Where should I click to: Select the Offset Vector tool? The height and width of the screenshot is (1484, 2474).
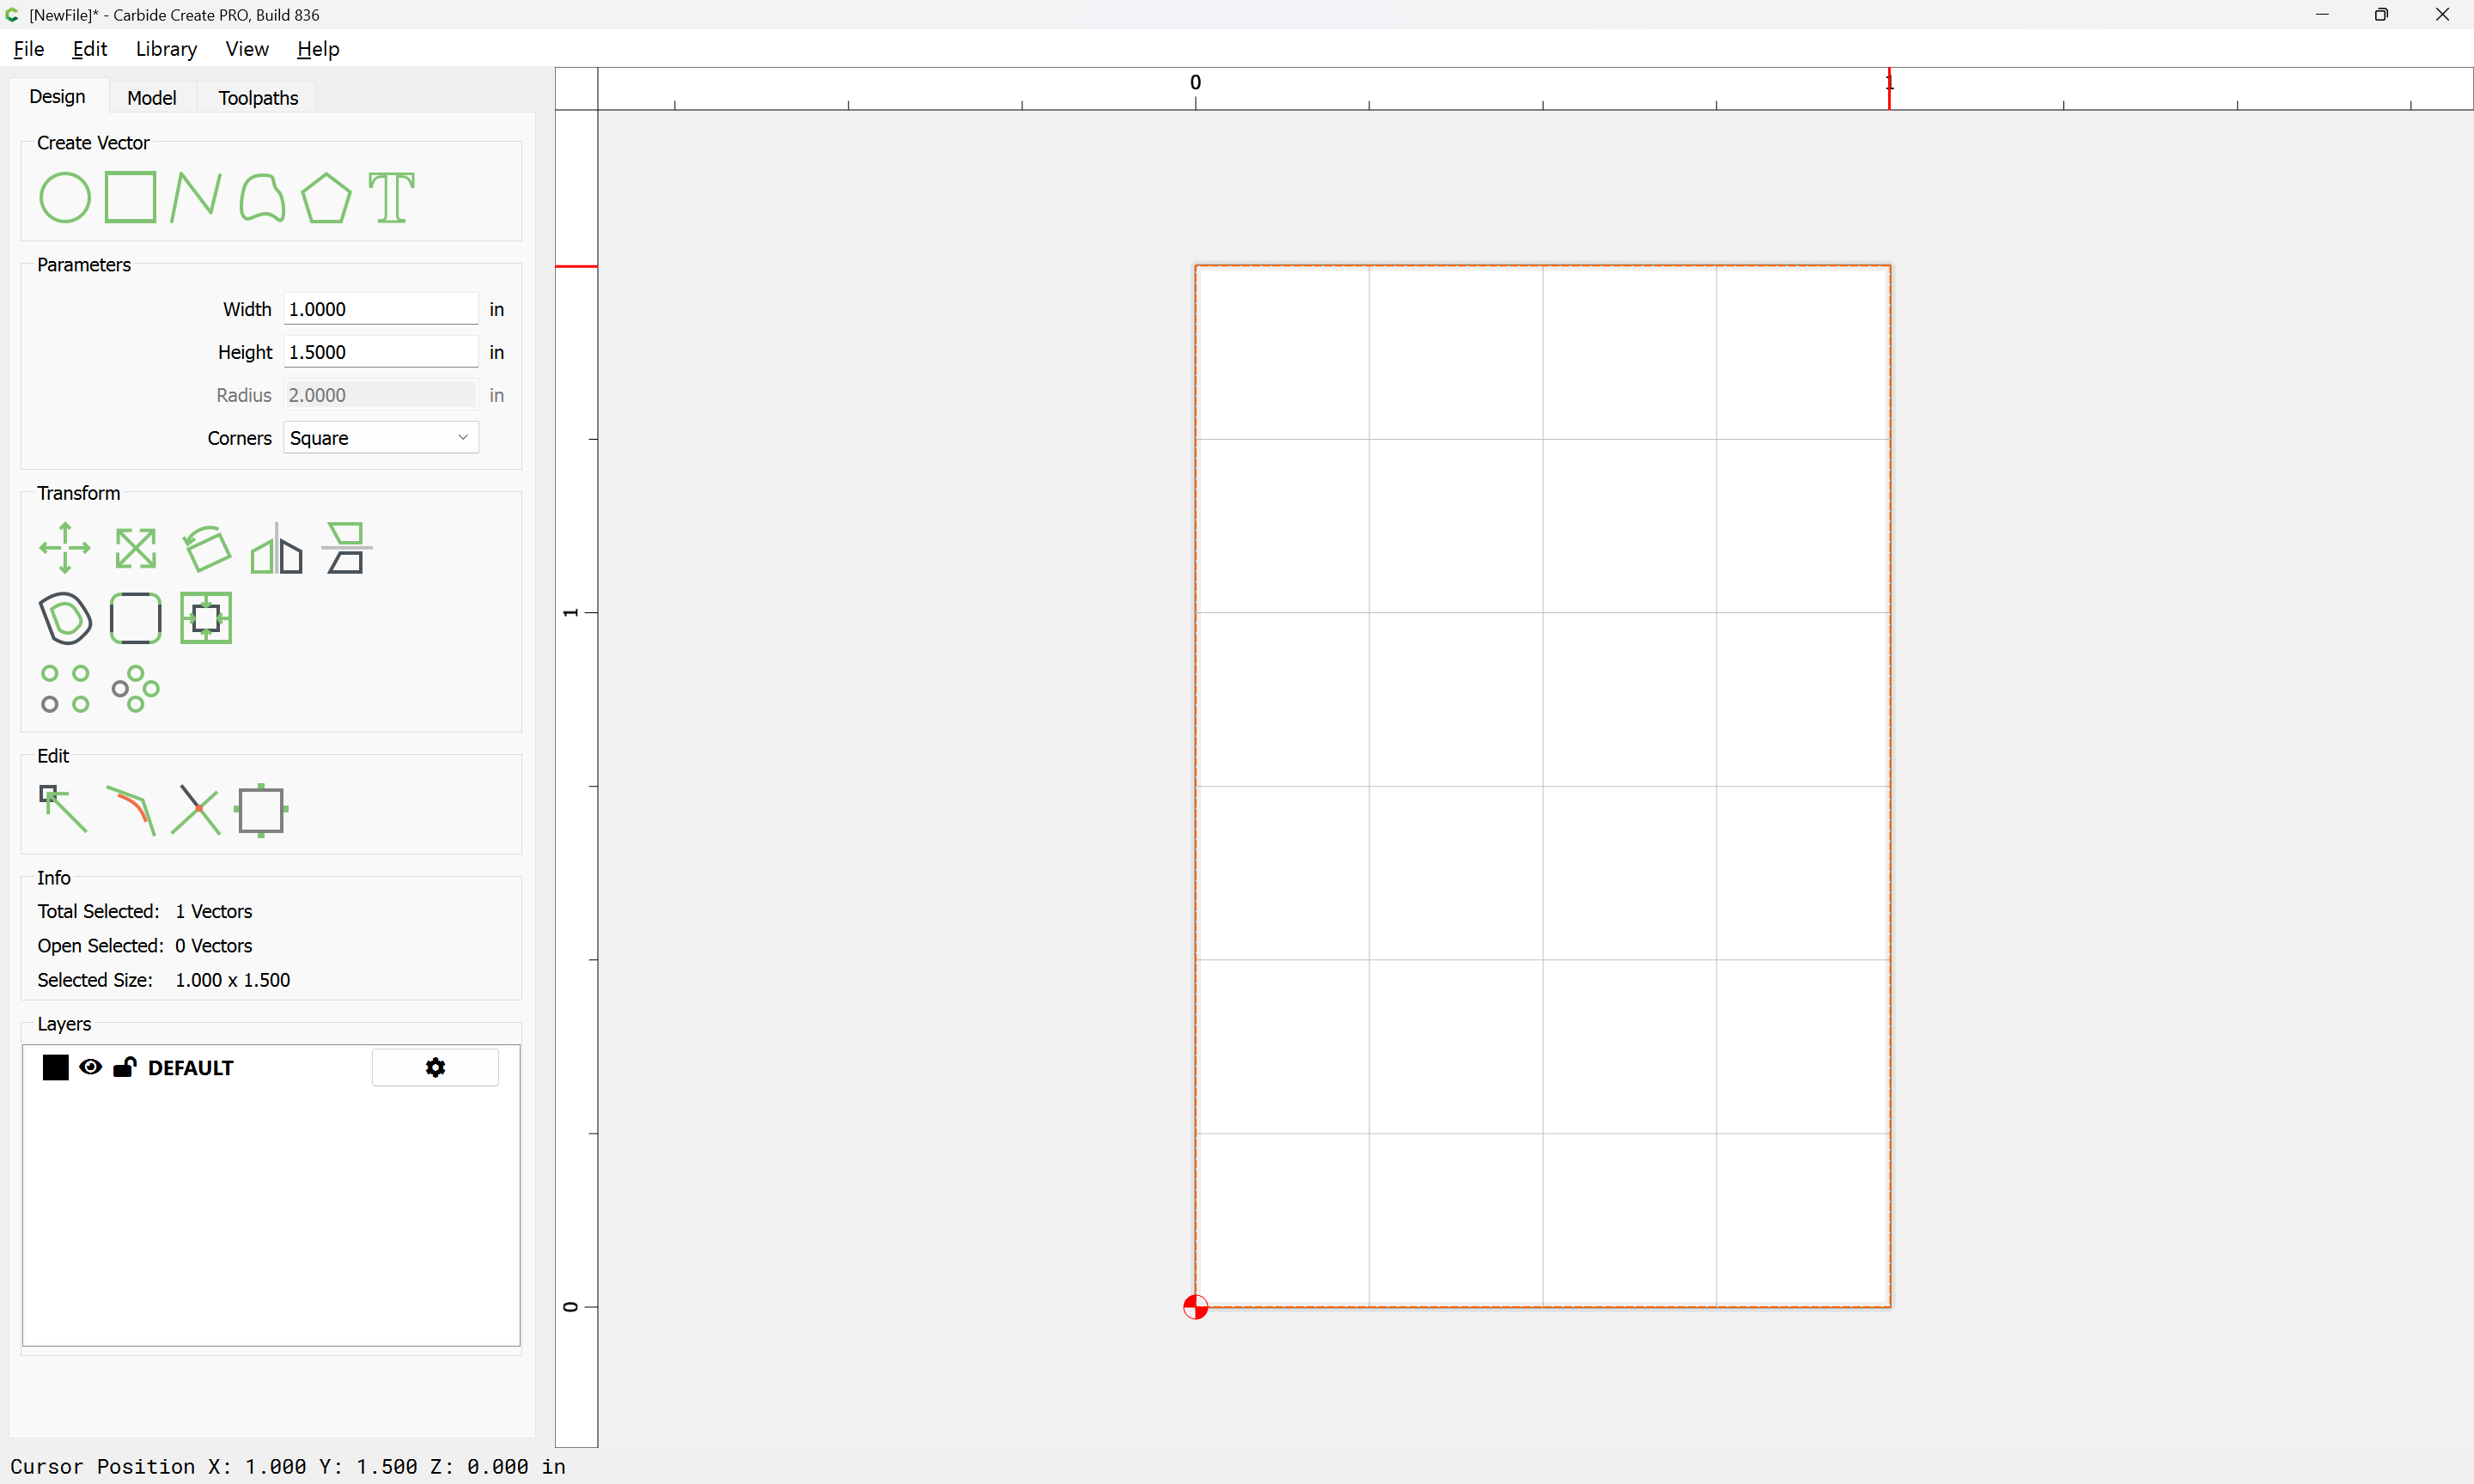(64, 618)
